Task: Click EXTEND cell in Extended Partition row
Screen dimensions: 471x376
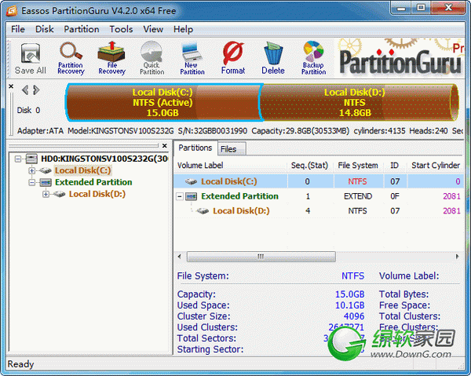Action: coord(358,196)
